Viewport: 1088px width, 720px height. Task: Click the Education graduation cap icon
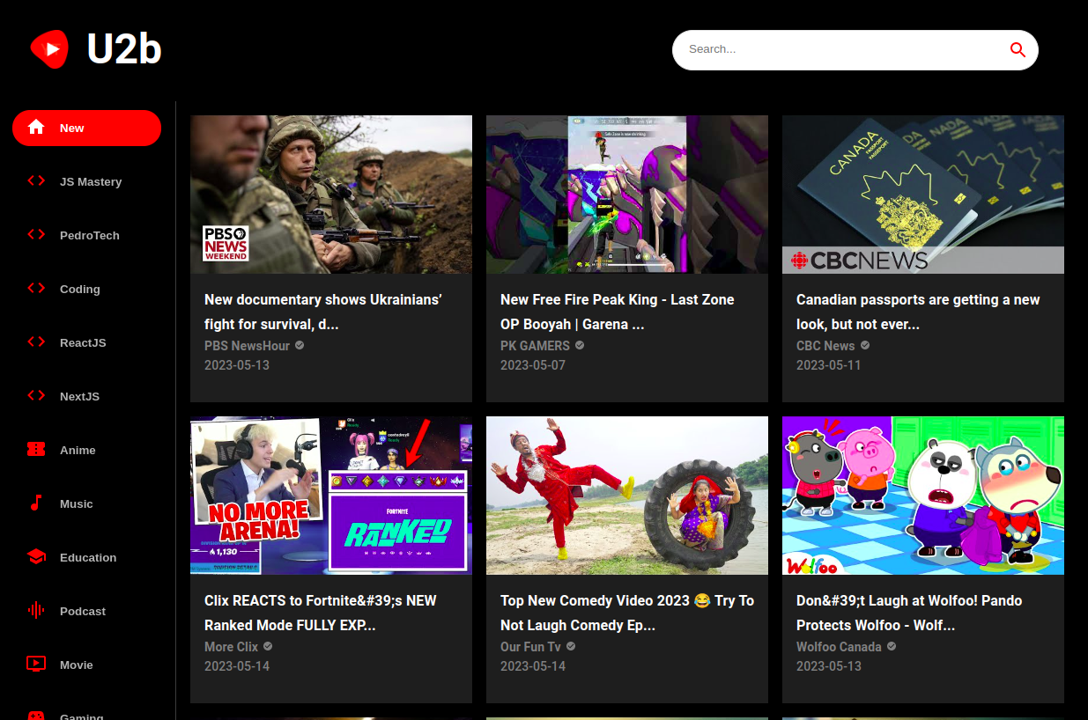click(x=36, y=557)
